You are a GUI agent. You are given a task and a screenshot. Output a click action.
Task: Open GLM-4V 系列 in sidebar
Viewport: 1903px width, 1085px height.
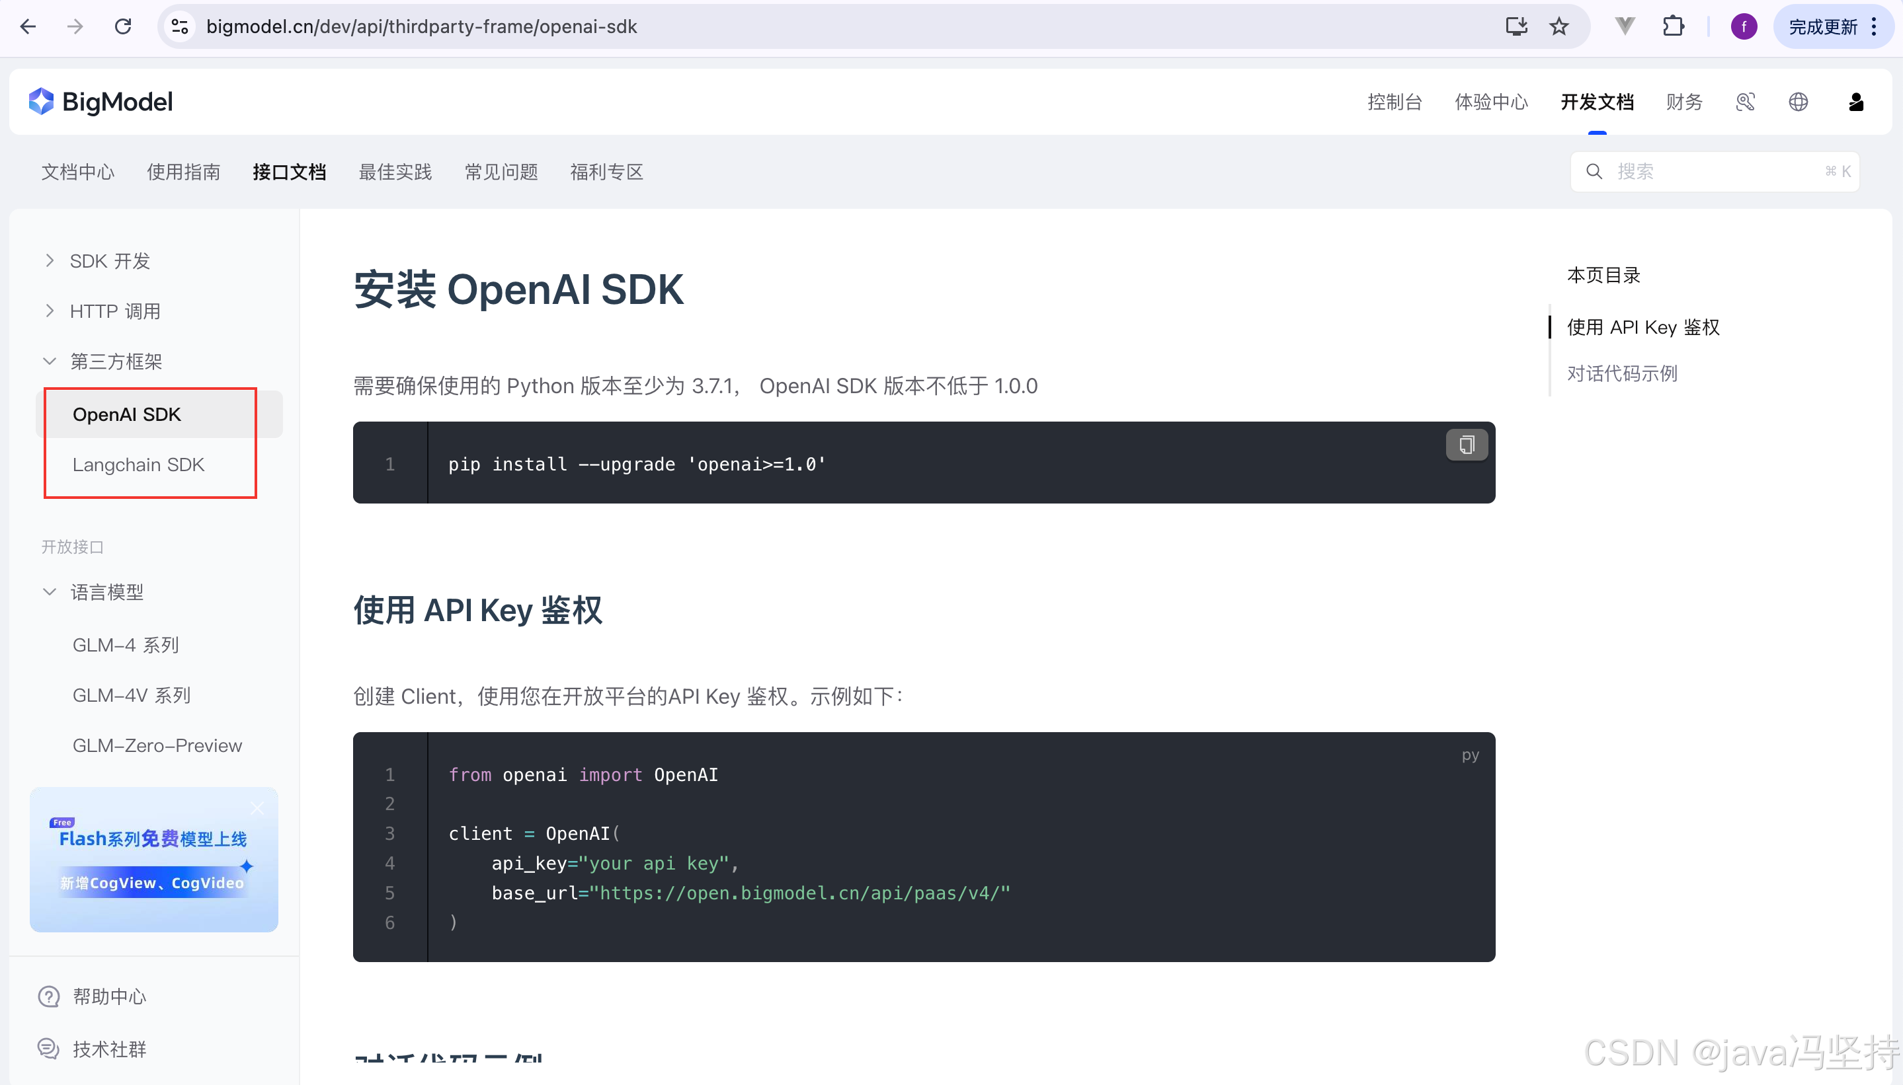[131, 695]
